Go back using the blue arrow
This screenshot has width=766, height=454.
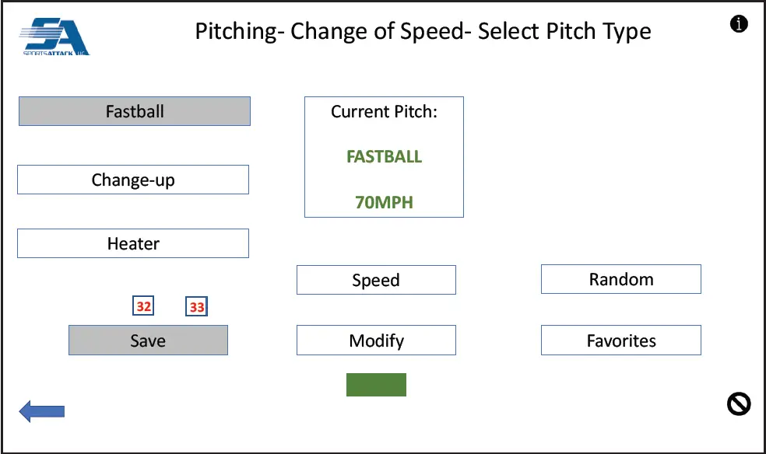[41, 411]
